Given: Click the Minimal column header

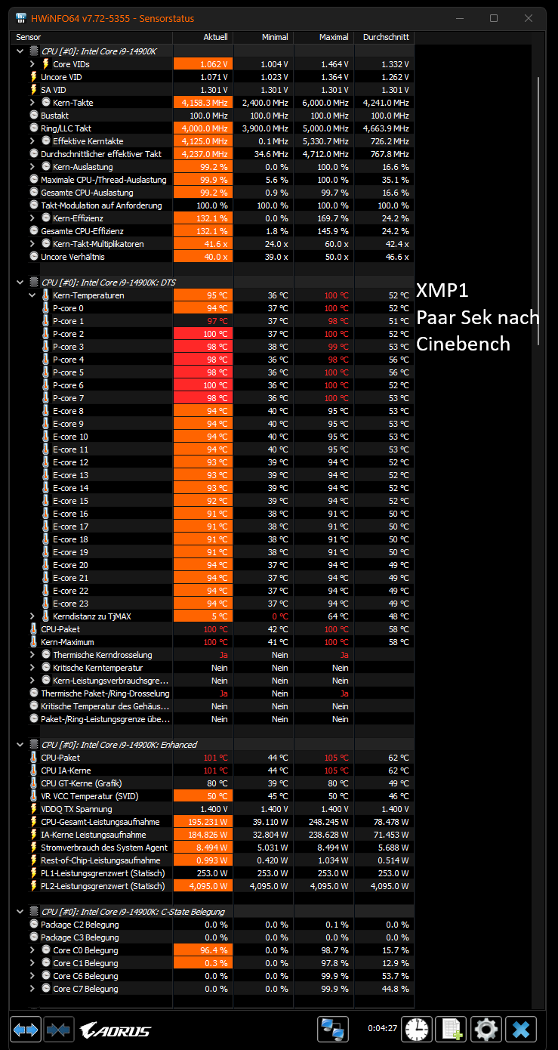Looking at the screenshot, I should pos(264,37).
